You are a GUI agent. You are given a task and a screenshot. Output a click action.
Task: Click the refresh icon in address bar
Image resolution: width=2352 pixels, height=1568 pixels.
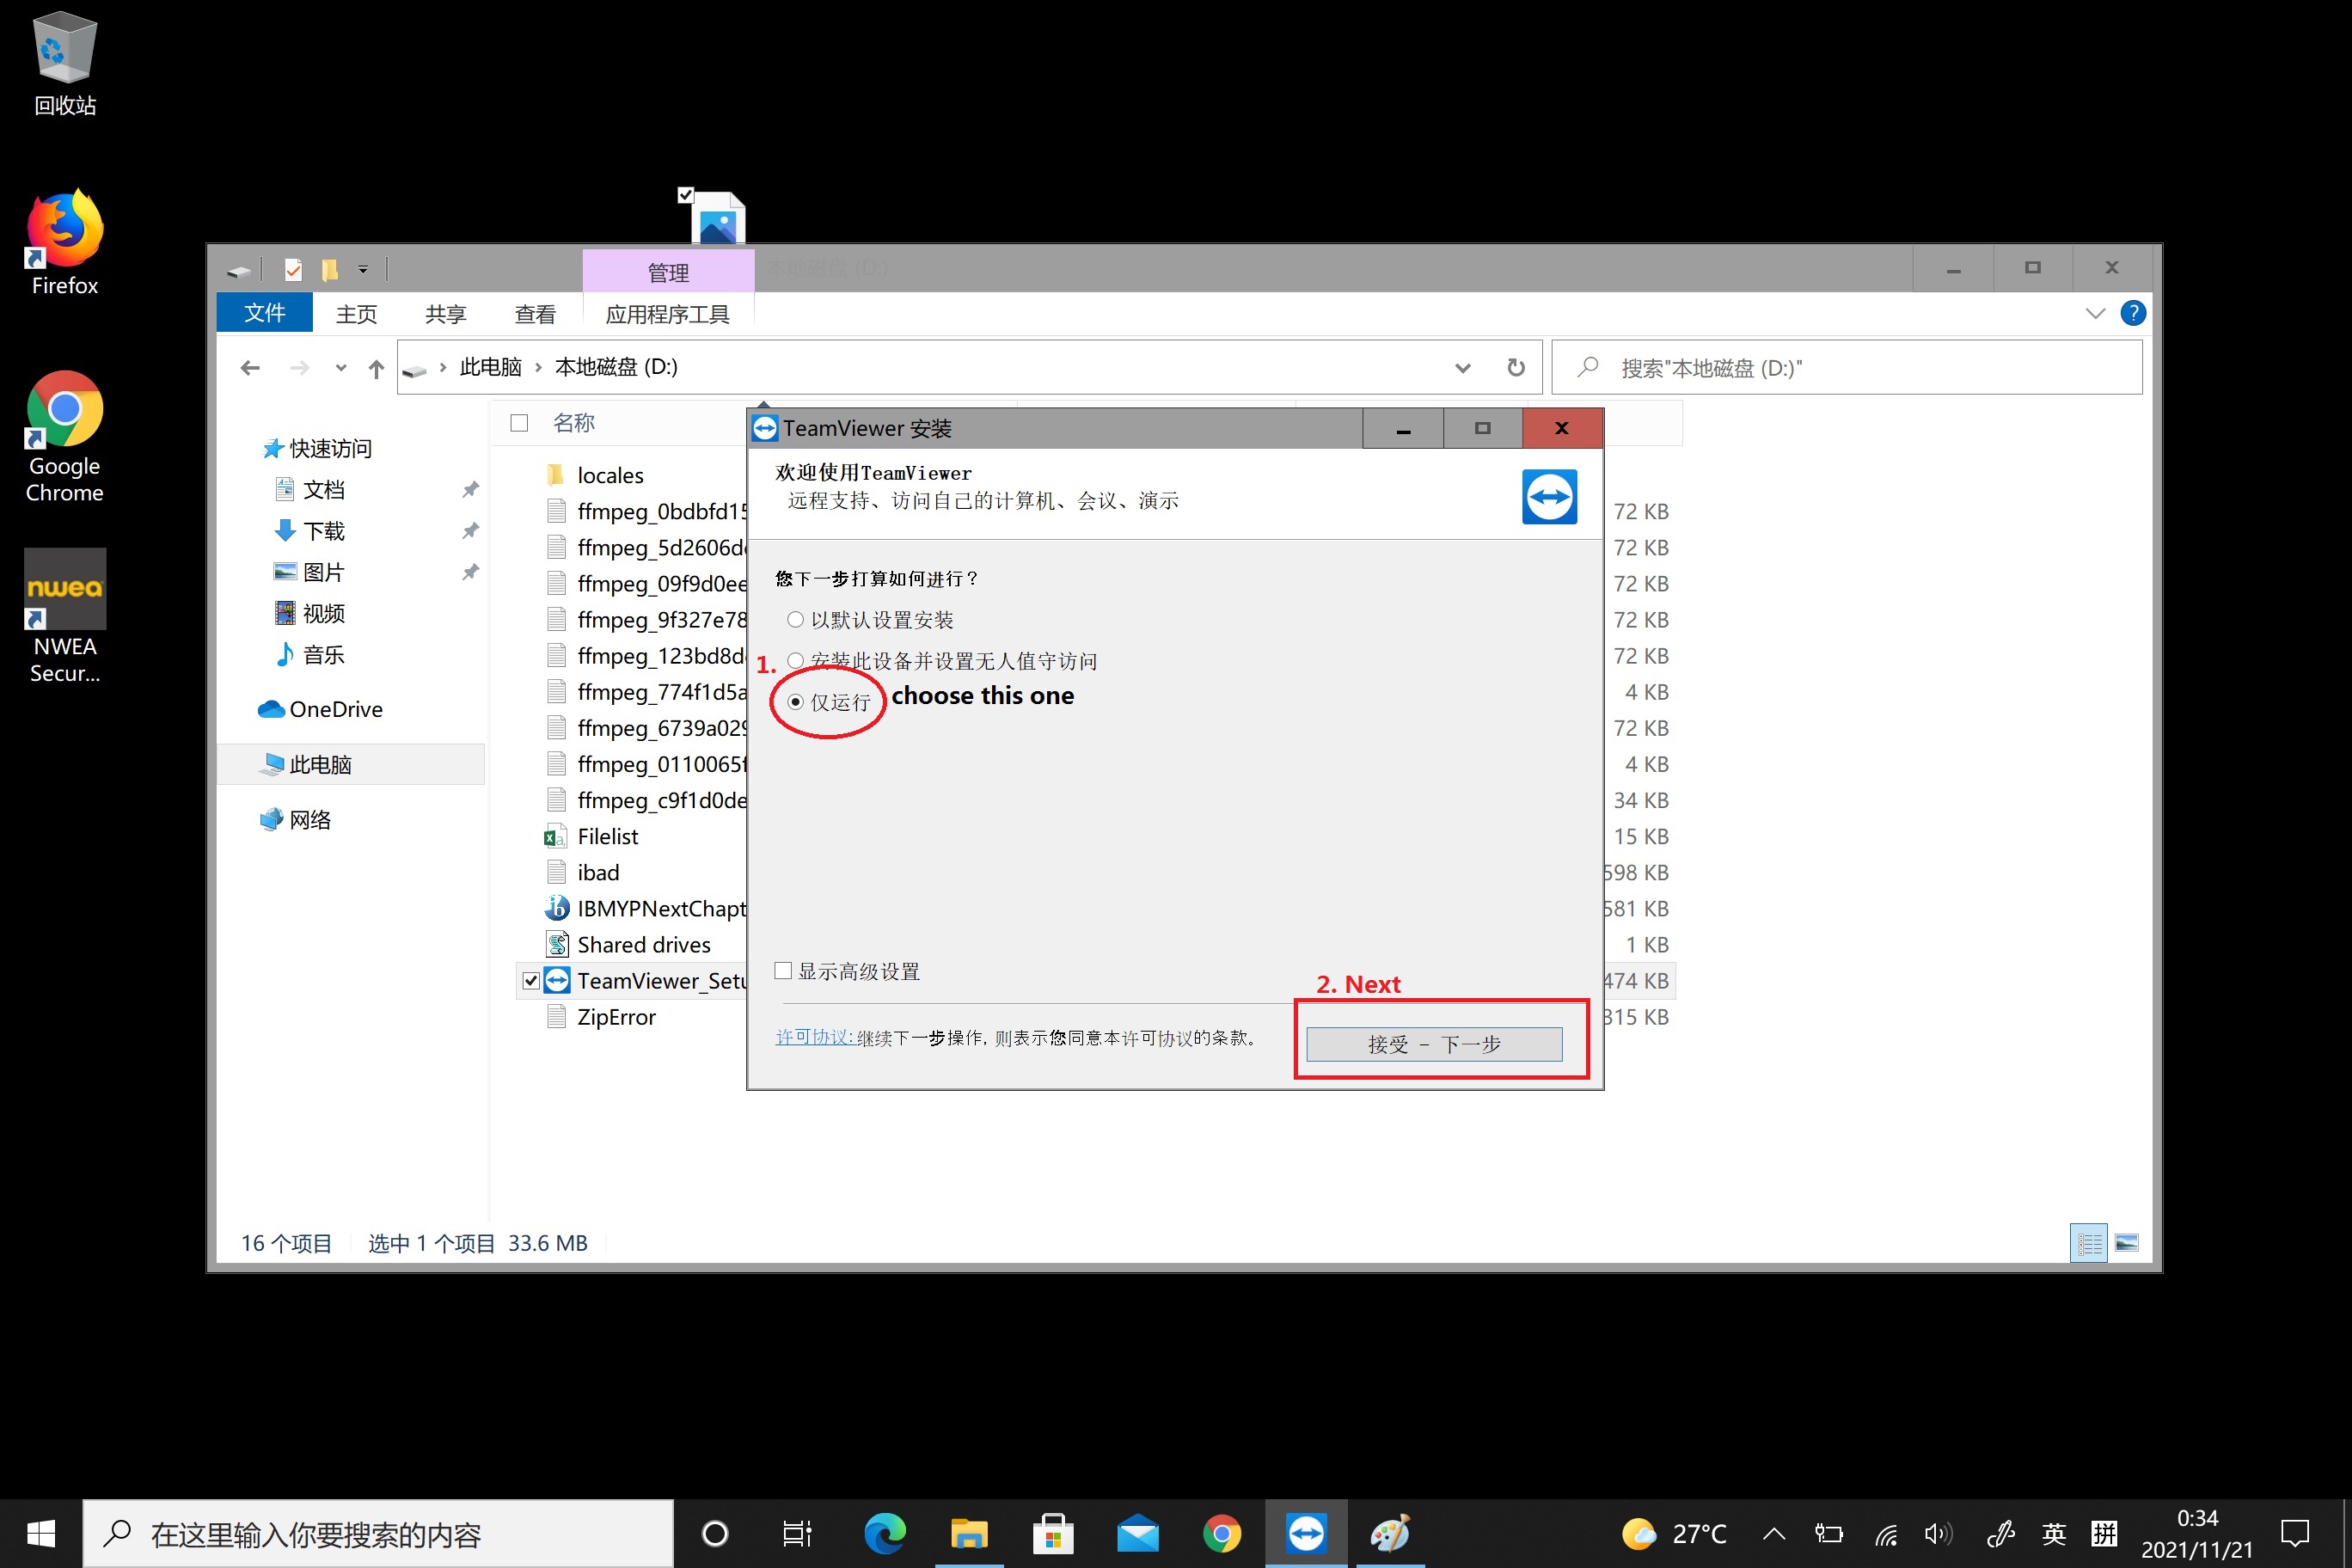pyautogui.click(x=1516, y=367)
